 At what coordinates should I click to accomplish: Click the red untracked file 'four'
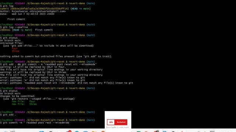(15, 48)
